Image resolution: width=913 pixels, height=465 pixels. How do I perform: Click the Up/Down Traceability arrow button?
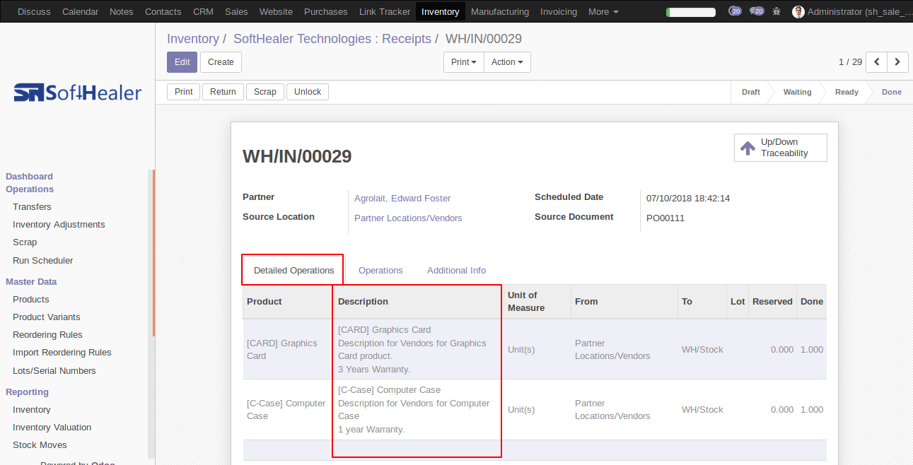781,148
